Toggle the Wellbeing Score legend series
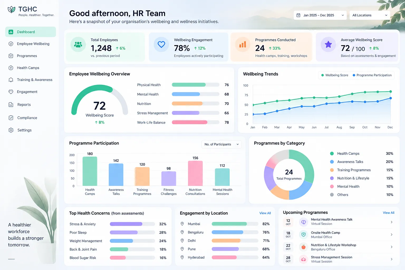The height and width of the screenshot is (270, 405). (335, 75)
